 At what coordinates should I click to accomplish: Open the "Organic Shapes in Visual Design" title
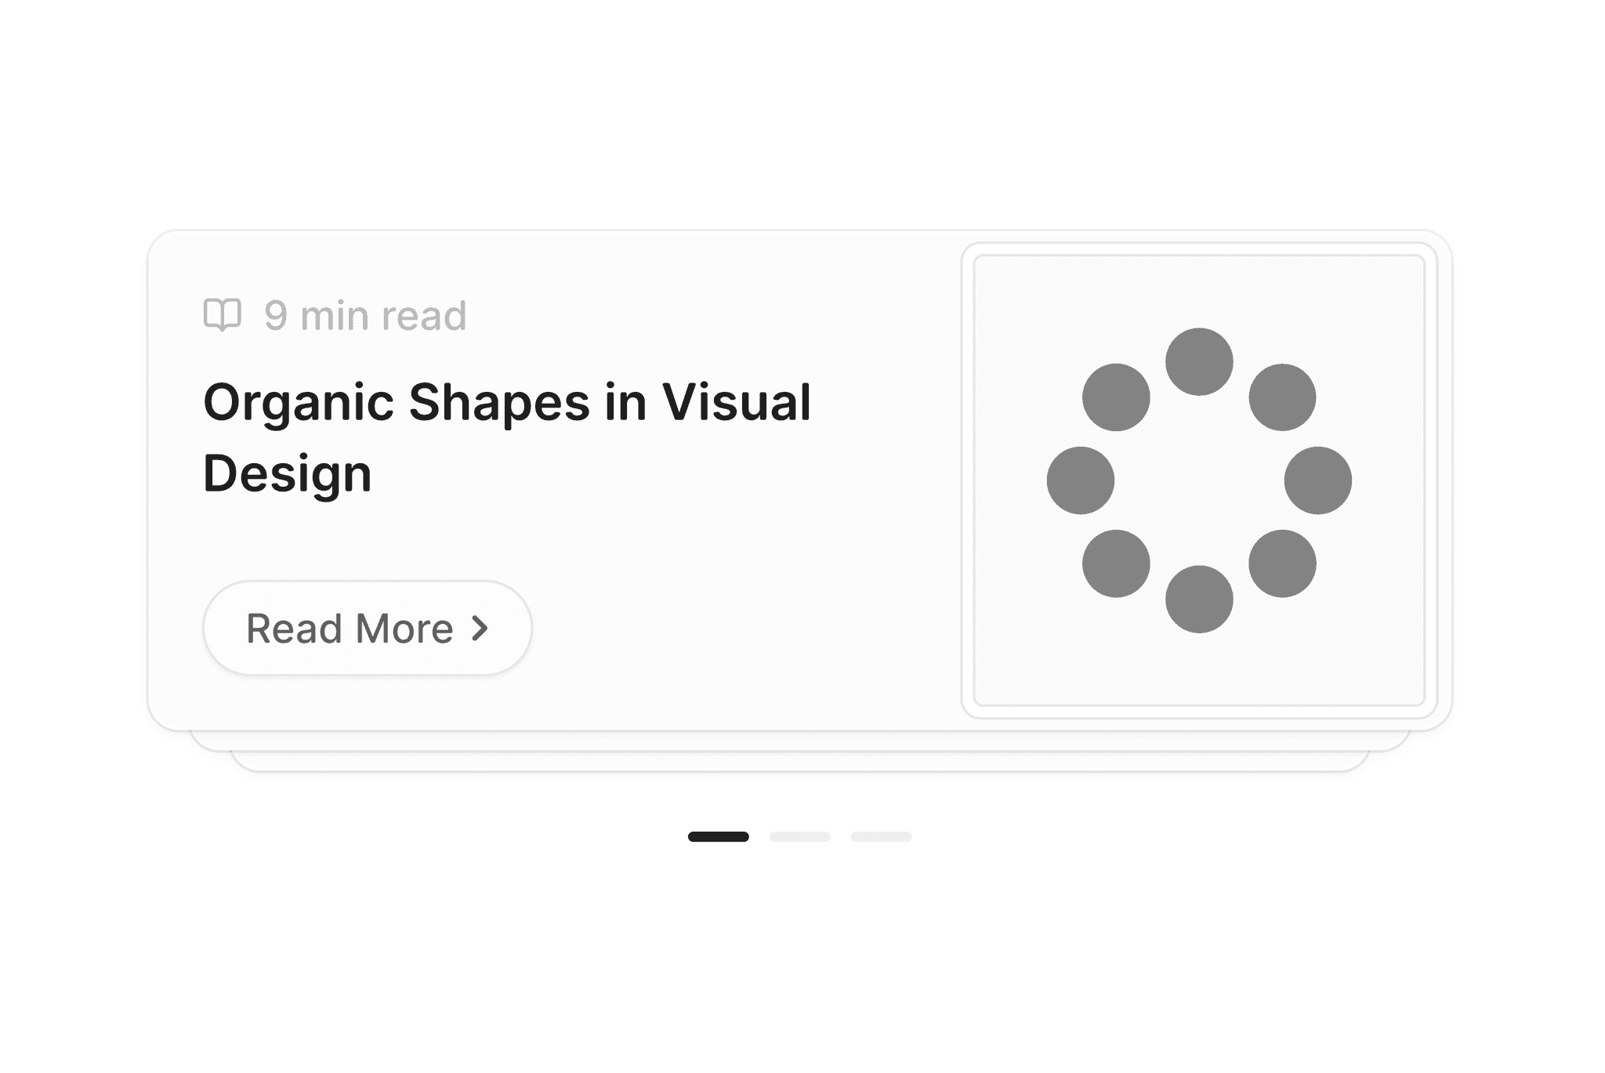pos(506,437)
